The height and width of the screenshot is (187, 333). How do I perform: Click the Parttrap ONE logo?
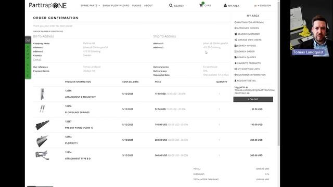tap(48, 6)
